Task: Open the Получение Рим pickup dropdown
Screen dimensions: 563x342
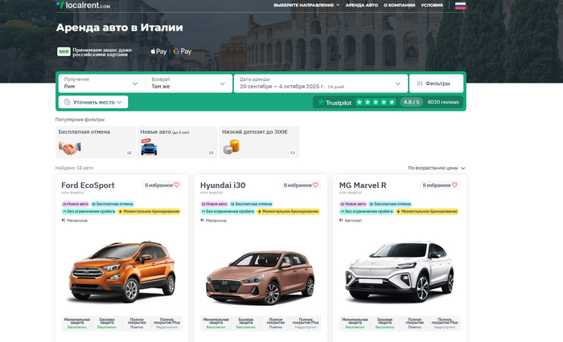Action: point(101,83)
